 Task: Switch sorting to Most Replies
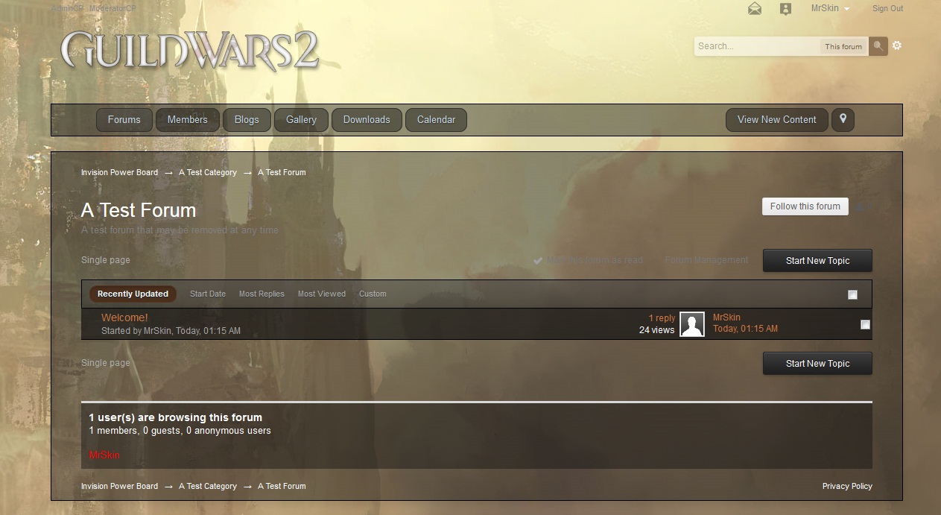(x=262, y=294)
